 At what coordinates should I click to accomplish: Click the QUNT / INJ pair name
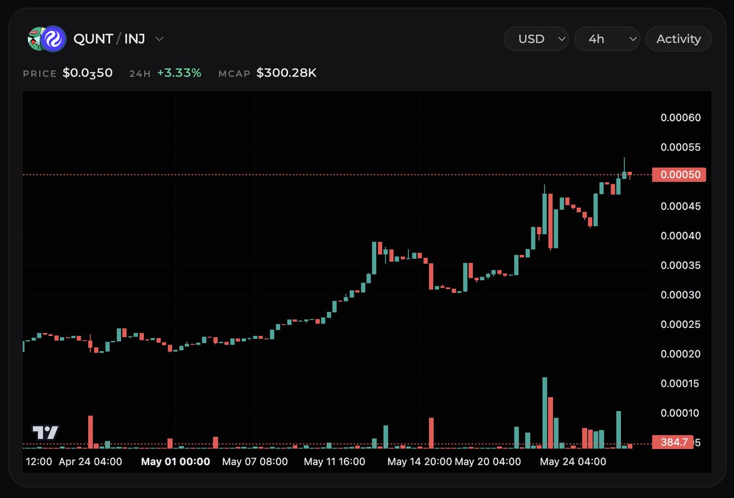pyautogui.click(x=109, y=39)
